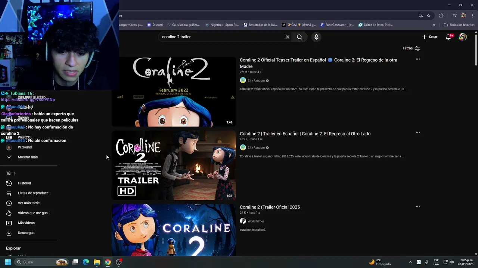Open the OBS icon on the taskbar

(x=119, y=262)
